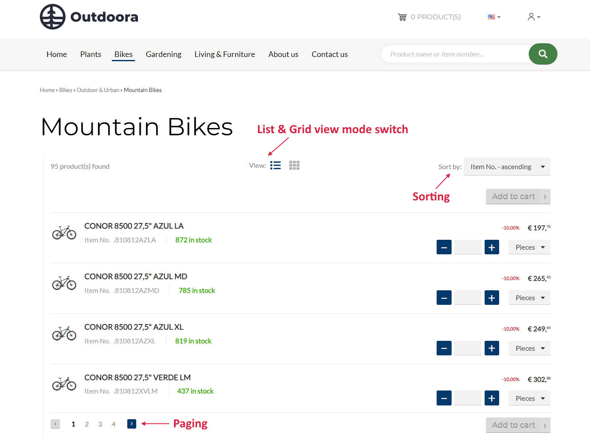Click the Outdoora logo

pos(89,17)
